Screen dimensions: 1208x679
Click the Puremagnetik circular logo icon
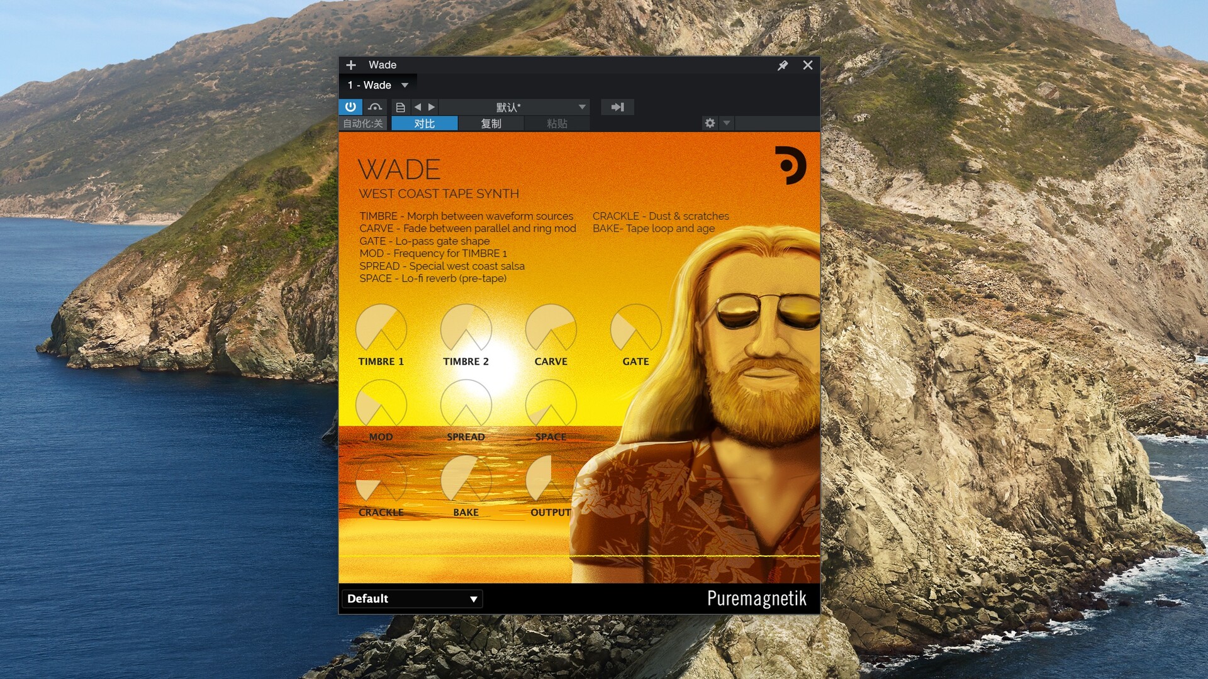coord(790,165)
